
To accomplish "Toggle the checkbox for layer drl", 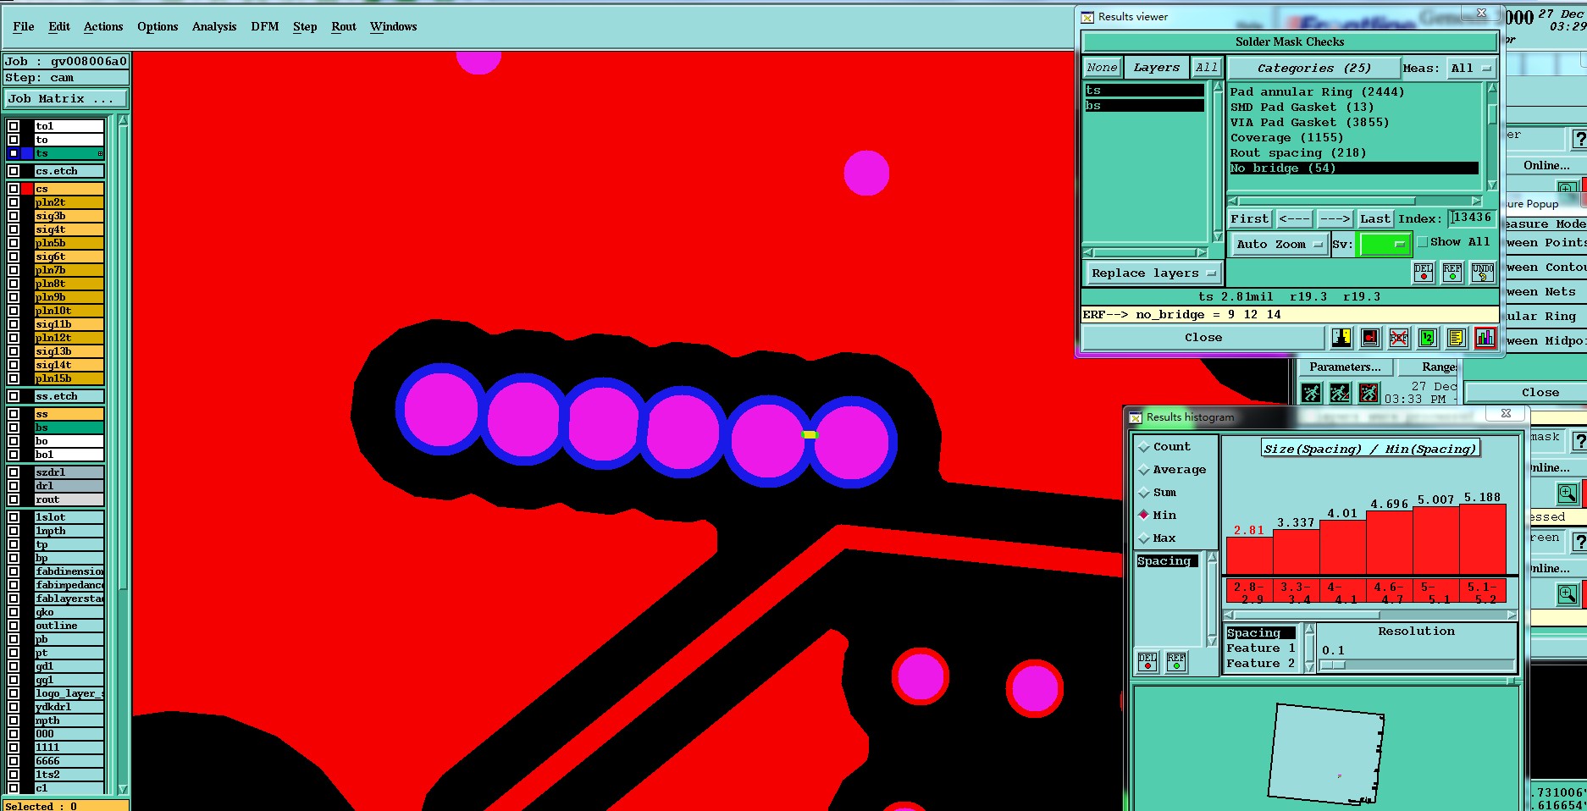I will coord(14,486).
